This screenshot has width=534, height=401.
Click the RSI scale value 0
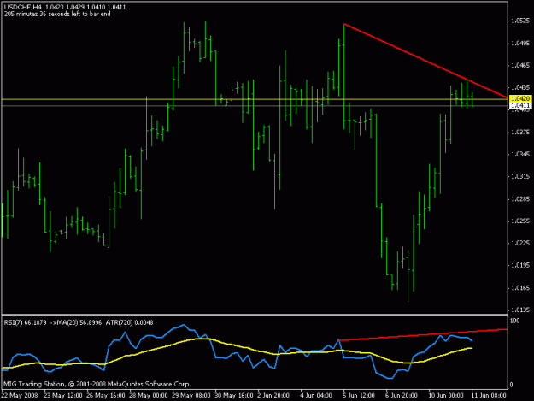(511, 385)
